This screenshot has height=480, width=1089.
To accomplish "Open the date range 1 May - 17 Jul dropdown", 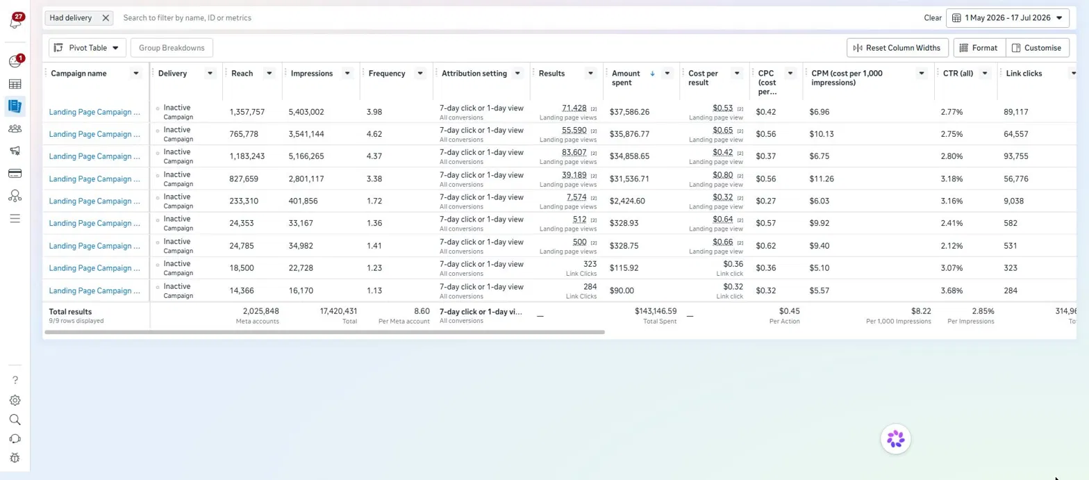I will click(1008, 18).
